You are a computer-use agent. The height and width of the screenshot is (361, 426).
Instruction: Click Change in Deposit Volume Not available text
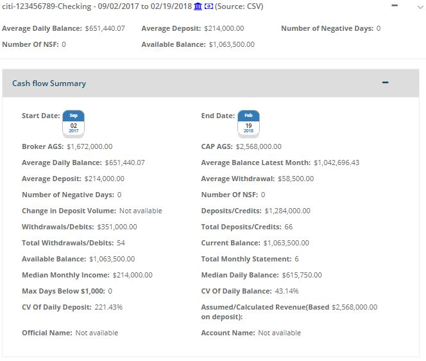141,211
